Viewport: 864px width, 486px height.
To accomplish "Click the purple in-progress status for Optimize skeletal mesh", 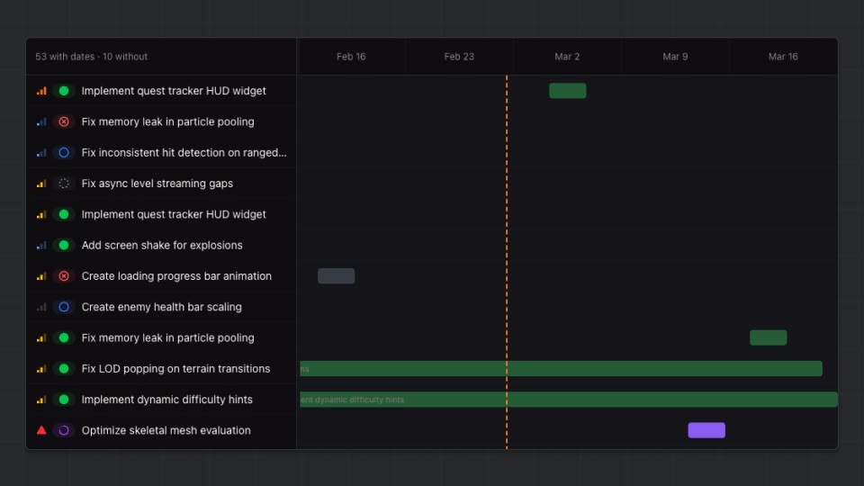I will point(64,430).
